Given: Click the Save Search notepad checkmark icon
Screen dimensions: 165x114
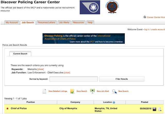Looking at the screenshot, I should (x=72, y=91).
